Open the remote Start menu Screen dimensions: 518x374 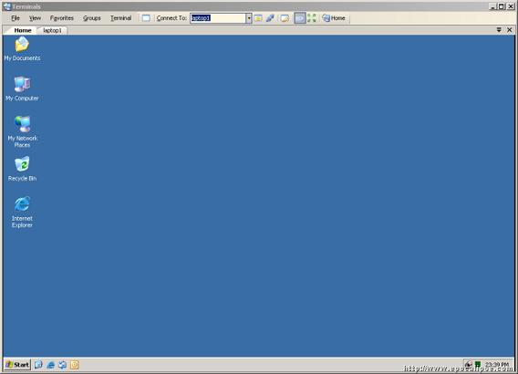[x=17, y=365]
